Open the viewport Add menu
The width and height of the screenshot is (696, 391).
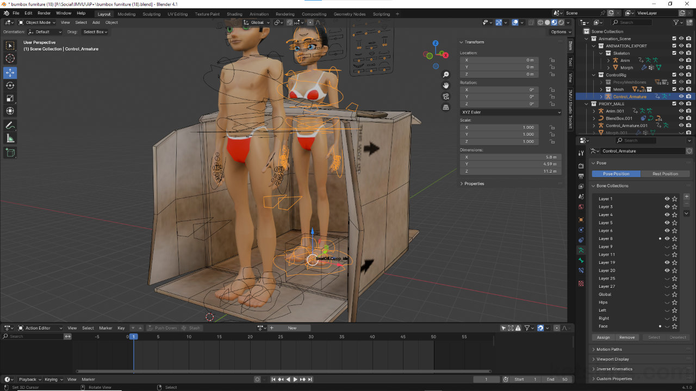point(96,22)
